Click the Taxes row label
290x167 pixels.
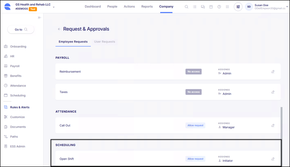64,92
